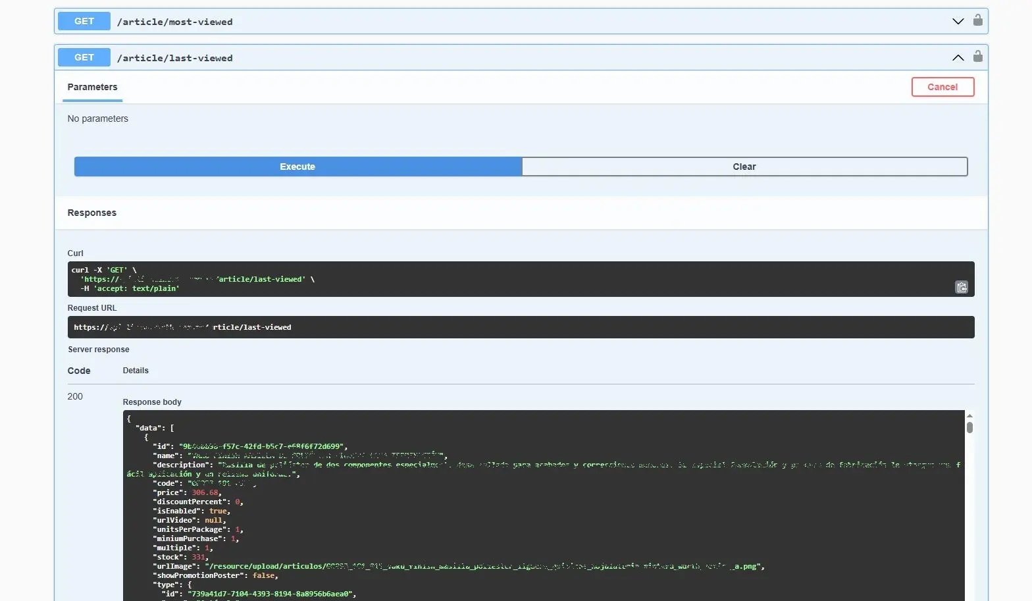Screen dimensions: 1032x601
Task: Open the /article/most-viewed path row
Action: point(174,22)
